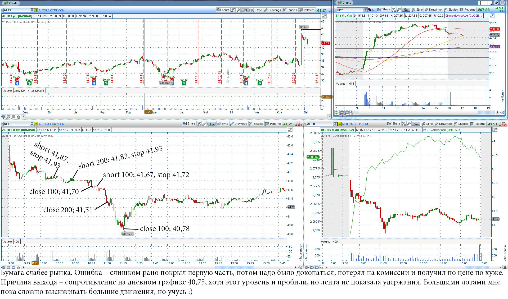
Task: Click the SPY chart horizontal scrollbar thumb
Action: (486, 112)
